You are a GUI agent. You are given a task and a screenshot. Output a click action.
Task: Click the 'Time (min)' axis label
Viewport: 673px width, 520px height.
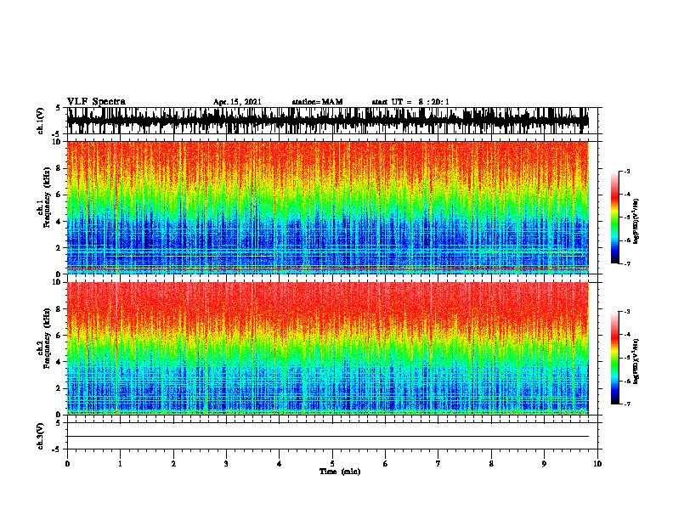pyautogui.click(x=340, y=472)
